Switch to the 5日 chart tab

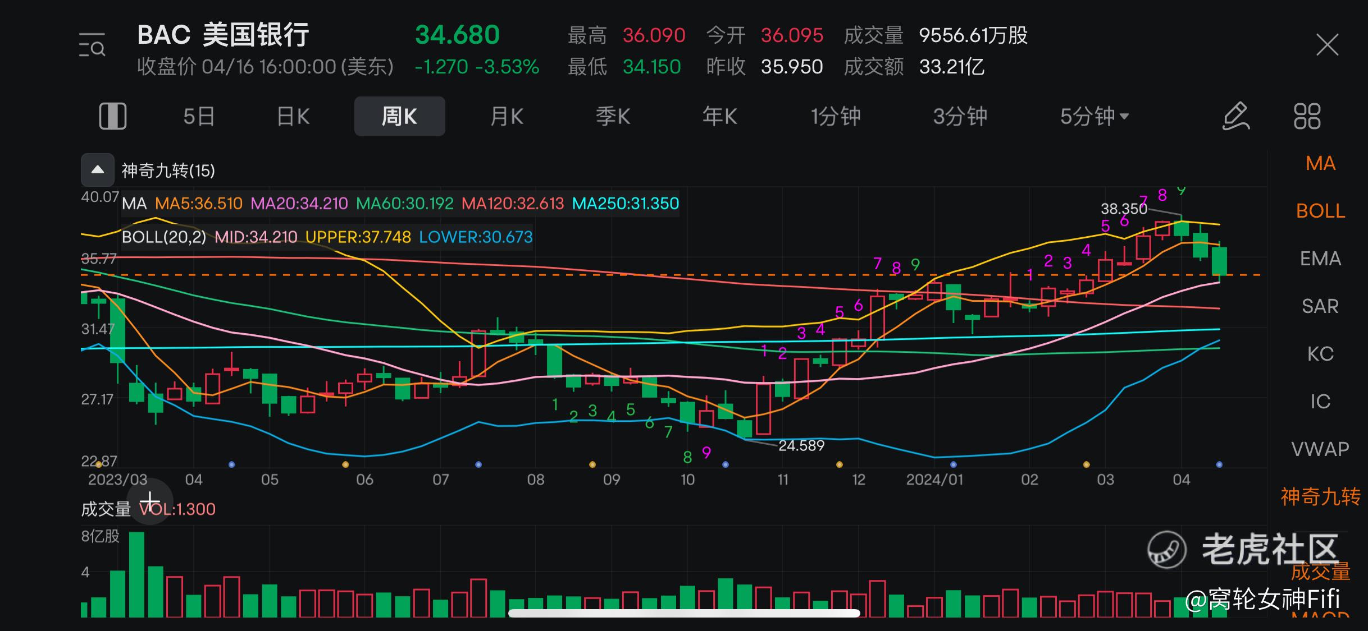[x=199, y=117]
